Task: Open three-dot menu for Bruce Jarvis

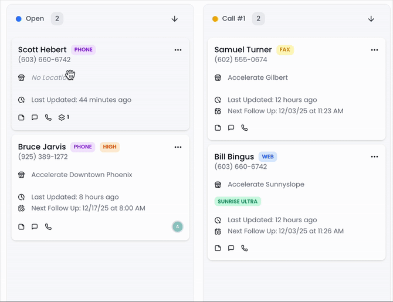Action: (178, 147)
